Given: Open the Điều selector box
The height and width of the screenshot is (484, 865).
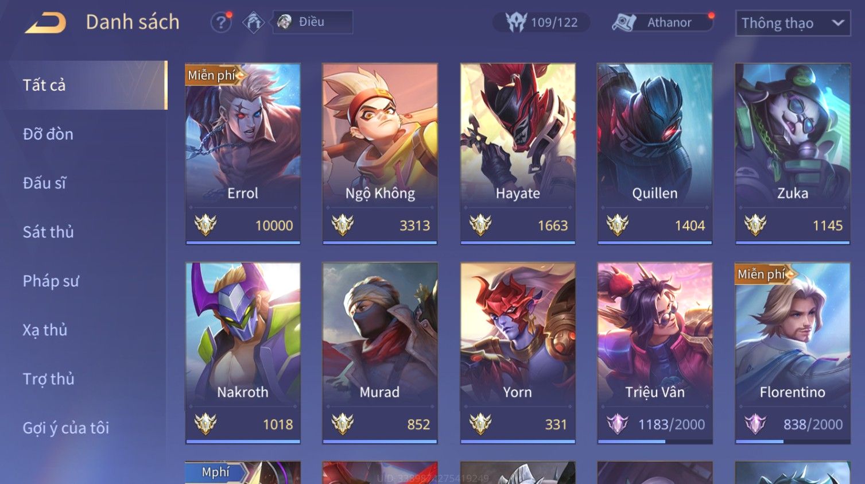Looking at the screenshot, I should 313,22.
